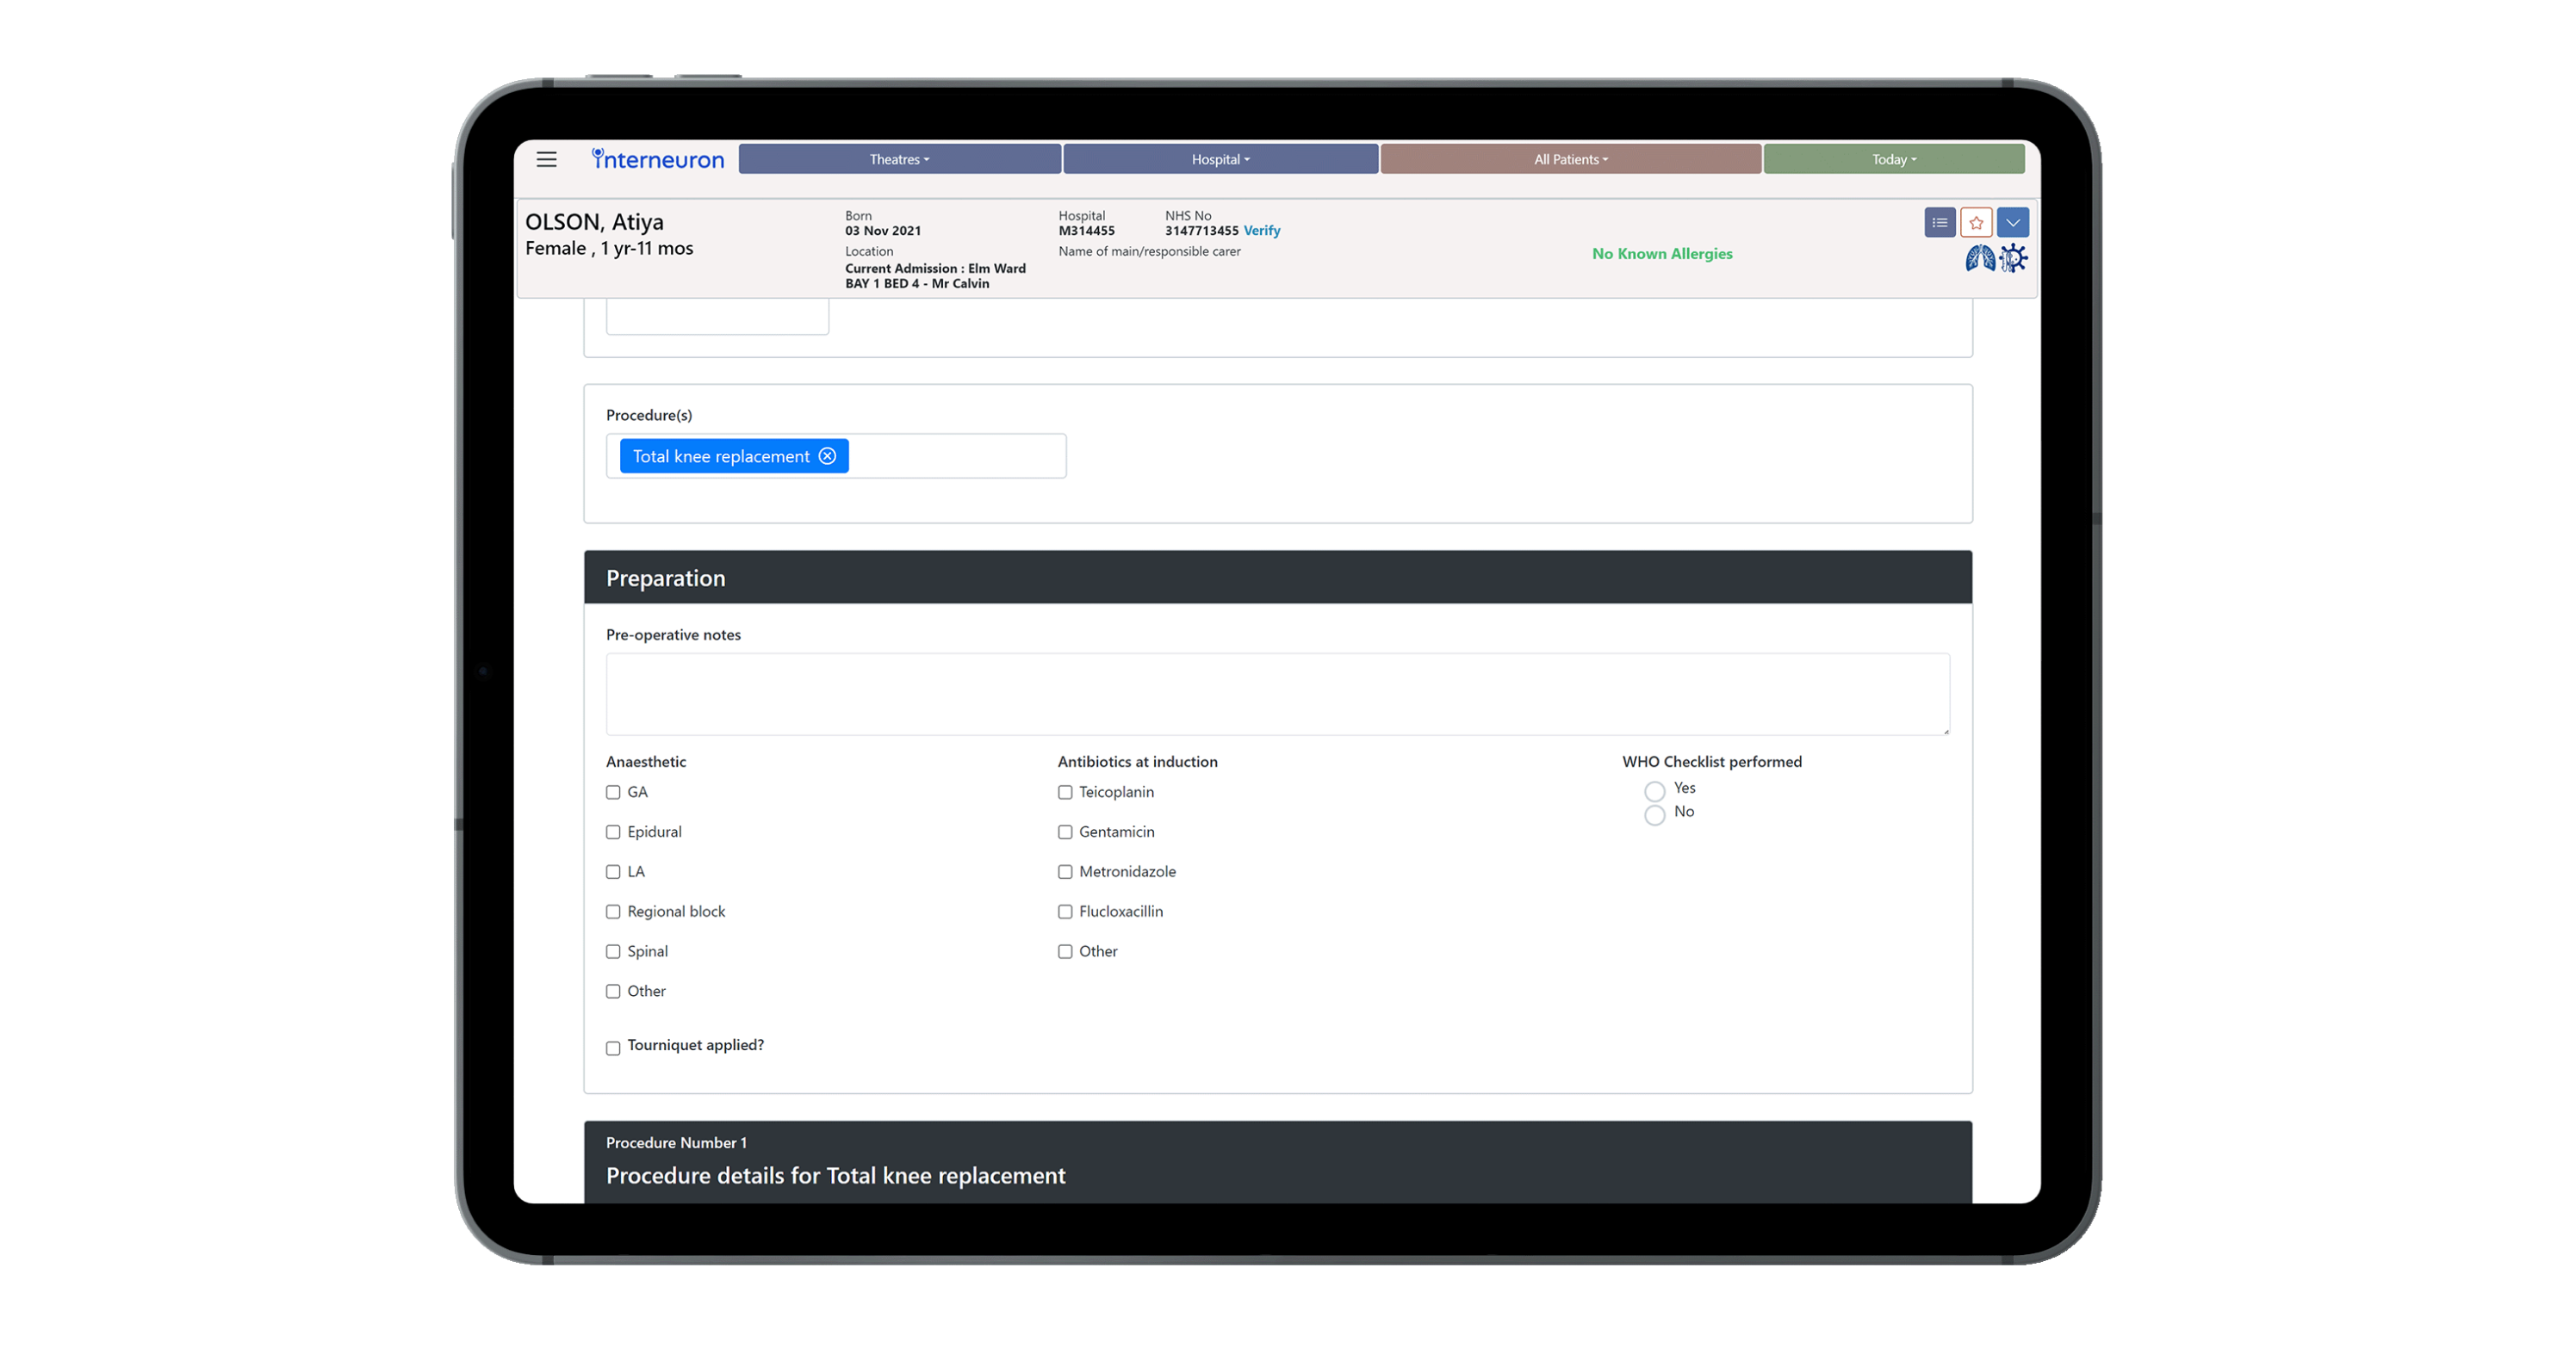Screen dimensions: 2576x1348
Task: Open the Hospital dropdown menu
Action: pyautogui.click(x=1220, y=160)
